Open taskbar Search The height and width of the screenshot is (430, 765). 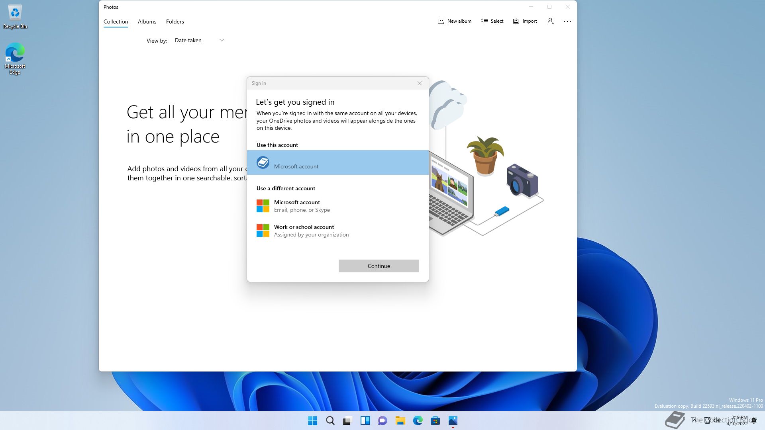tap(330, 420)
